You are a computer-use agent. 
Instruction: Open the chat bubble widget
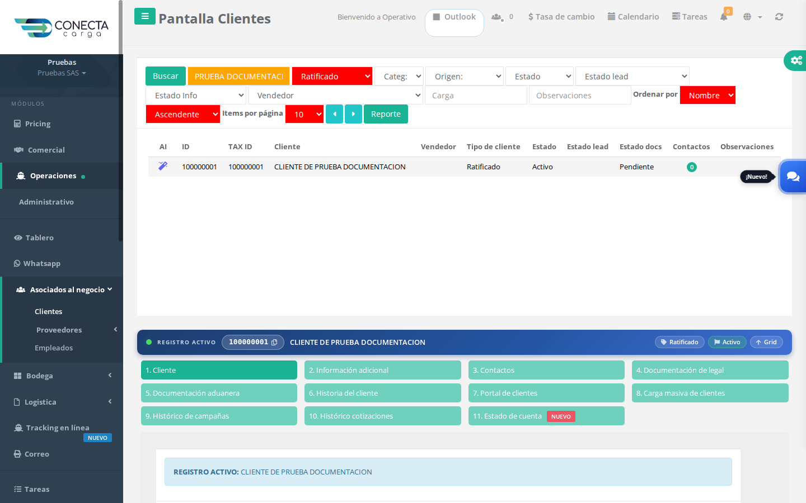pyautogui.click(x=793, y=177)
